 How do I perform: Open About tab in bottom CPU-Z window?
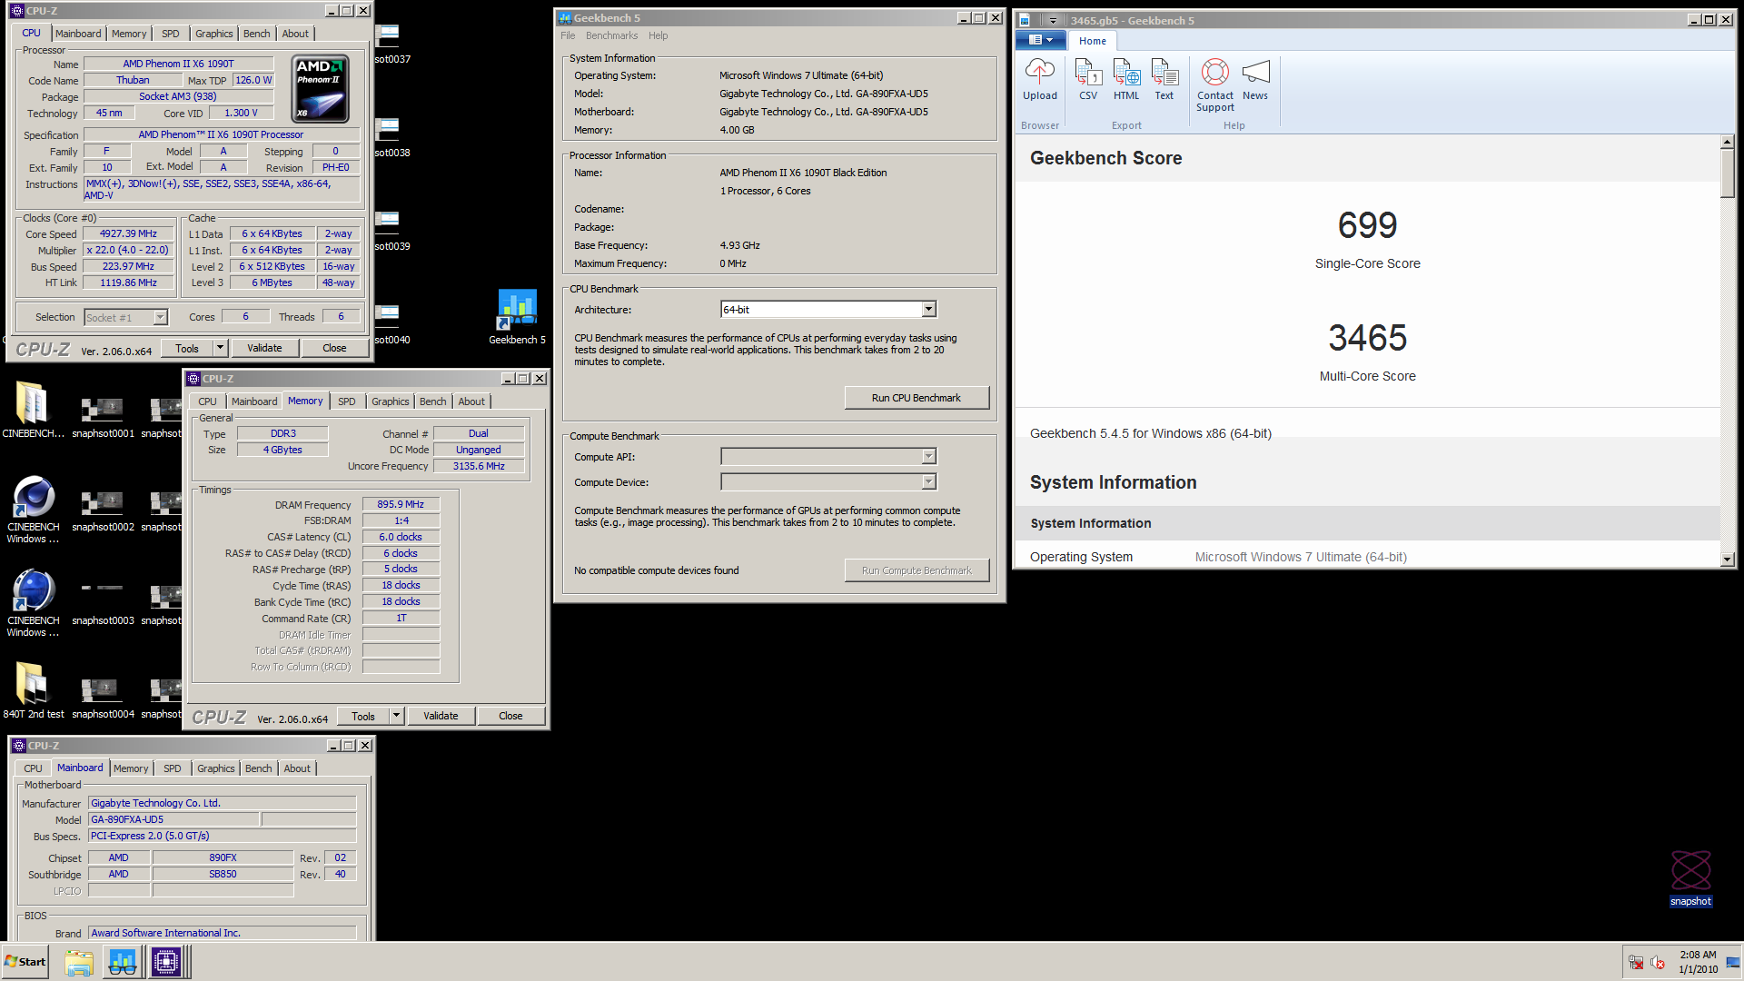click(x=297, y=768)
